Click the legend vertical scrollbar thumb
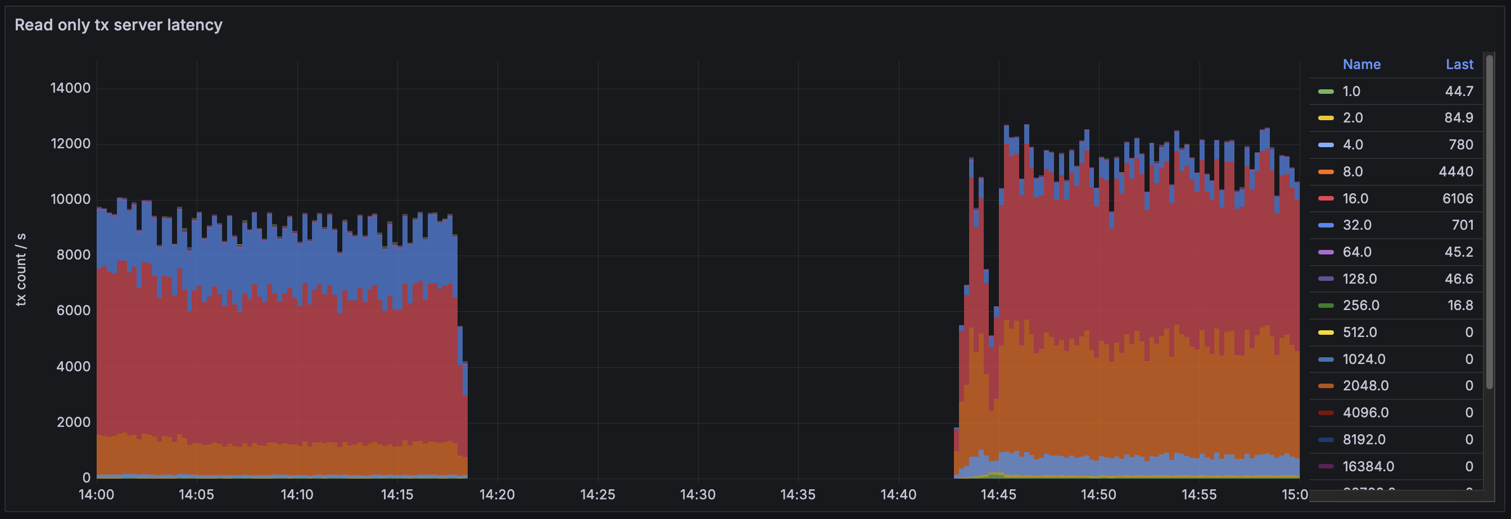 tap(1489, 222)
